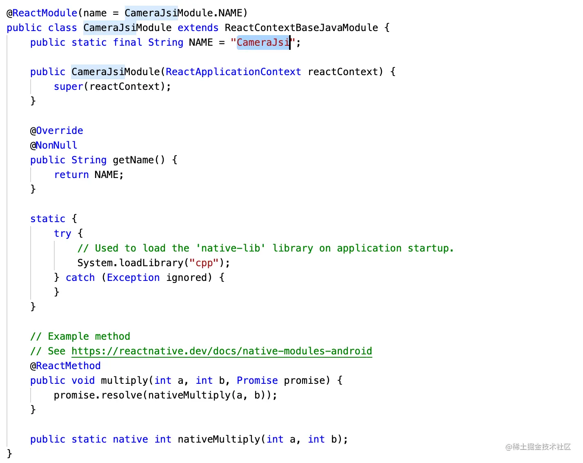Click the extends keyword
This screenshot has width=583, height=463.
[x=198, y=28]
